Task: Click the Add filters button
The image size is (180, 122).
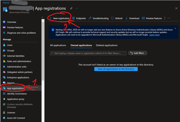Action: point(138,53)
